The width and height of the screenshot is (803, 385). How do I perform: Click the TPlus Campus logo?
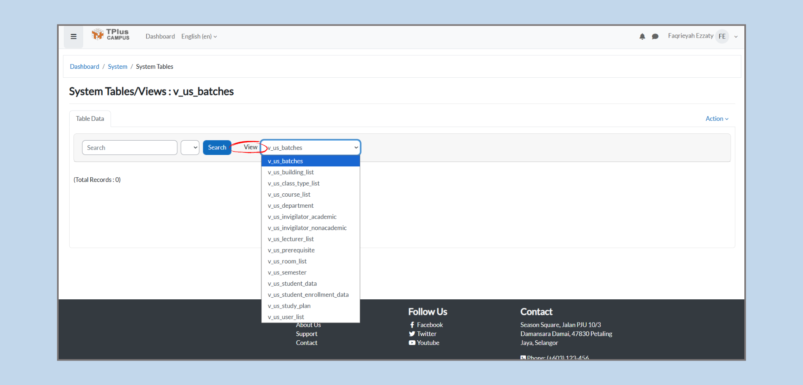coord(111,35)
